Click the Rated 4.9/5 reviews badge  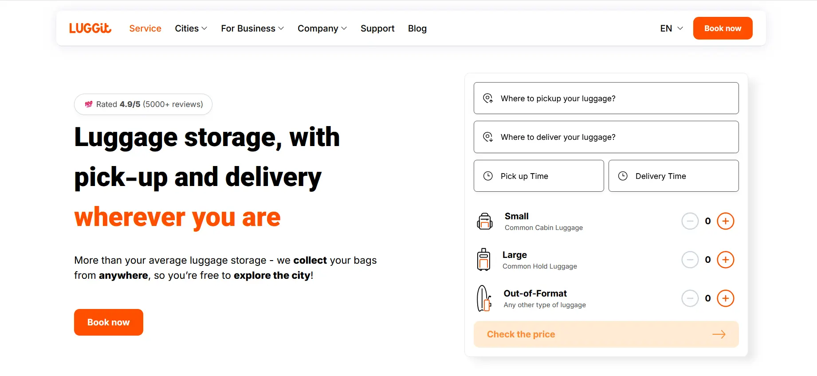point(143,104)
